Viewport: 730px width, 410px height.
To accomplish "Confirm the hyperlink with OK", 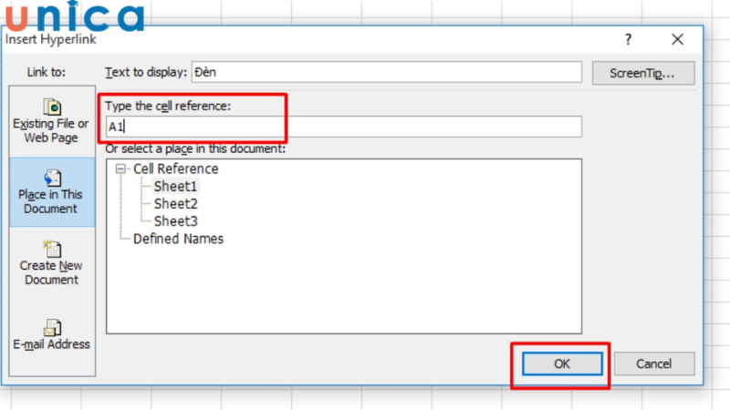I will click(x=562, y=364).
